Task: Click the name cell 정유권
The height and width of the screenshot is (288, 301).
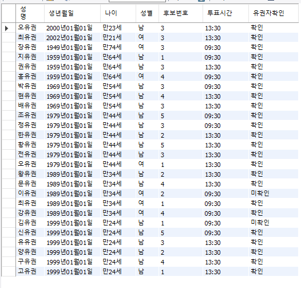Action: tap(30, 126)
